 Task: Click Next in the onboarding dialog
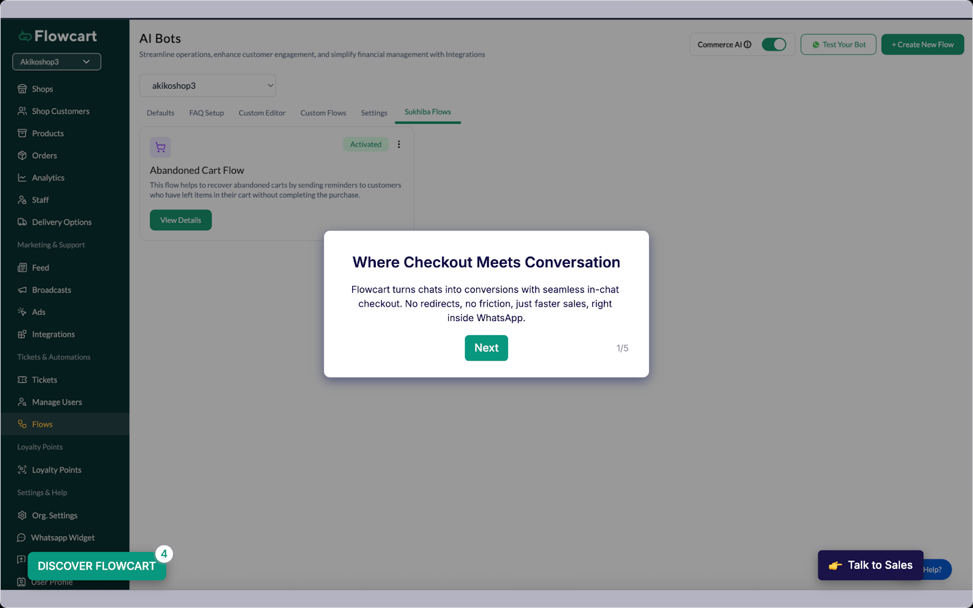pos(486,348)
